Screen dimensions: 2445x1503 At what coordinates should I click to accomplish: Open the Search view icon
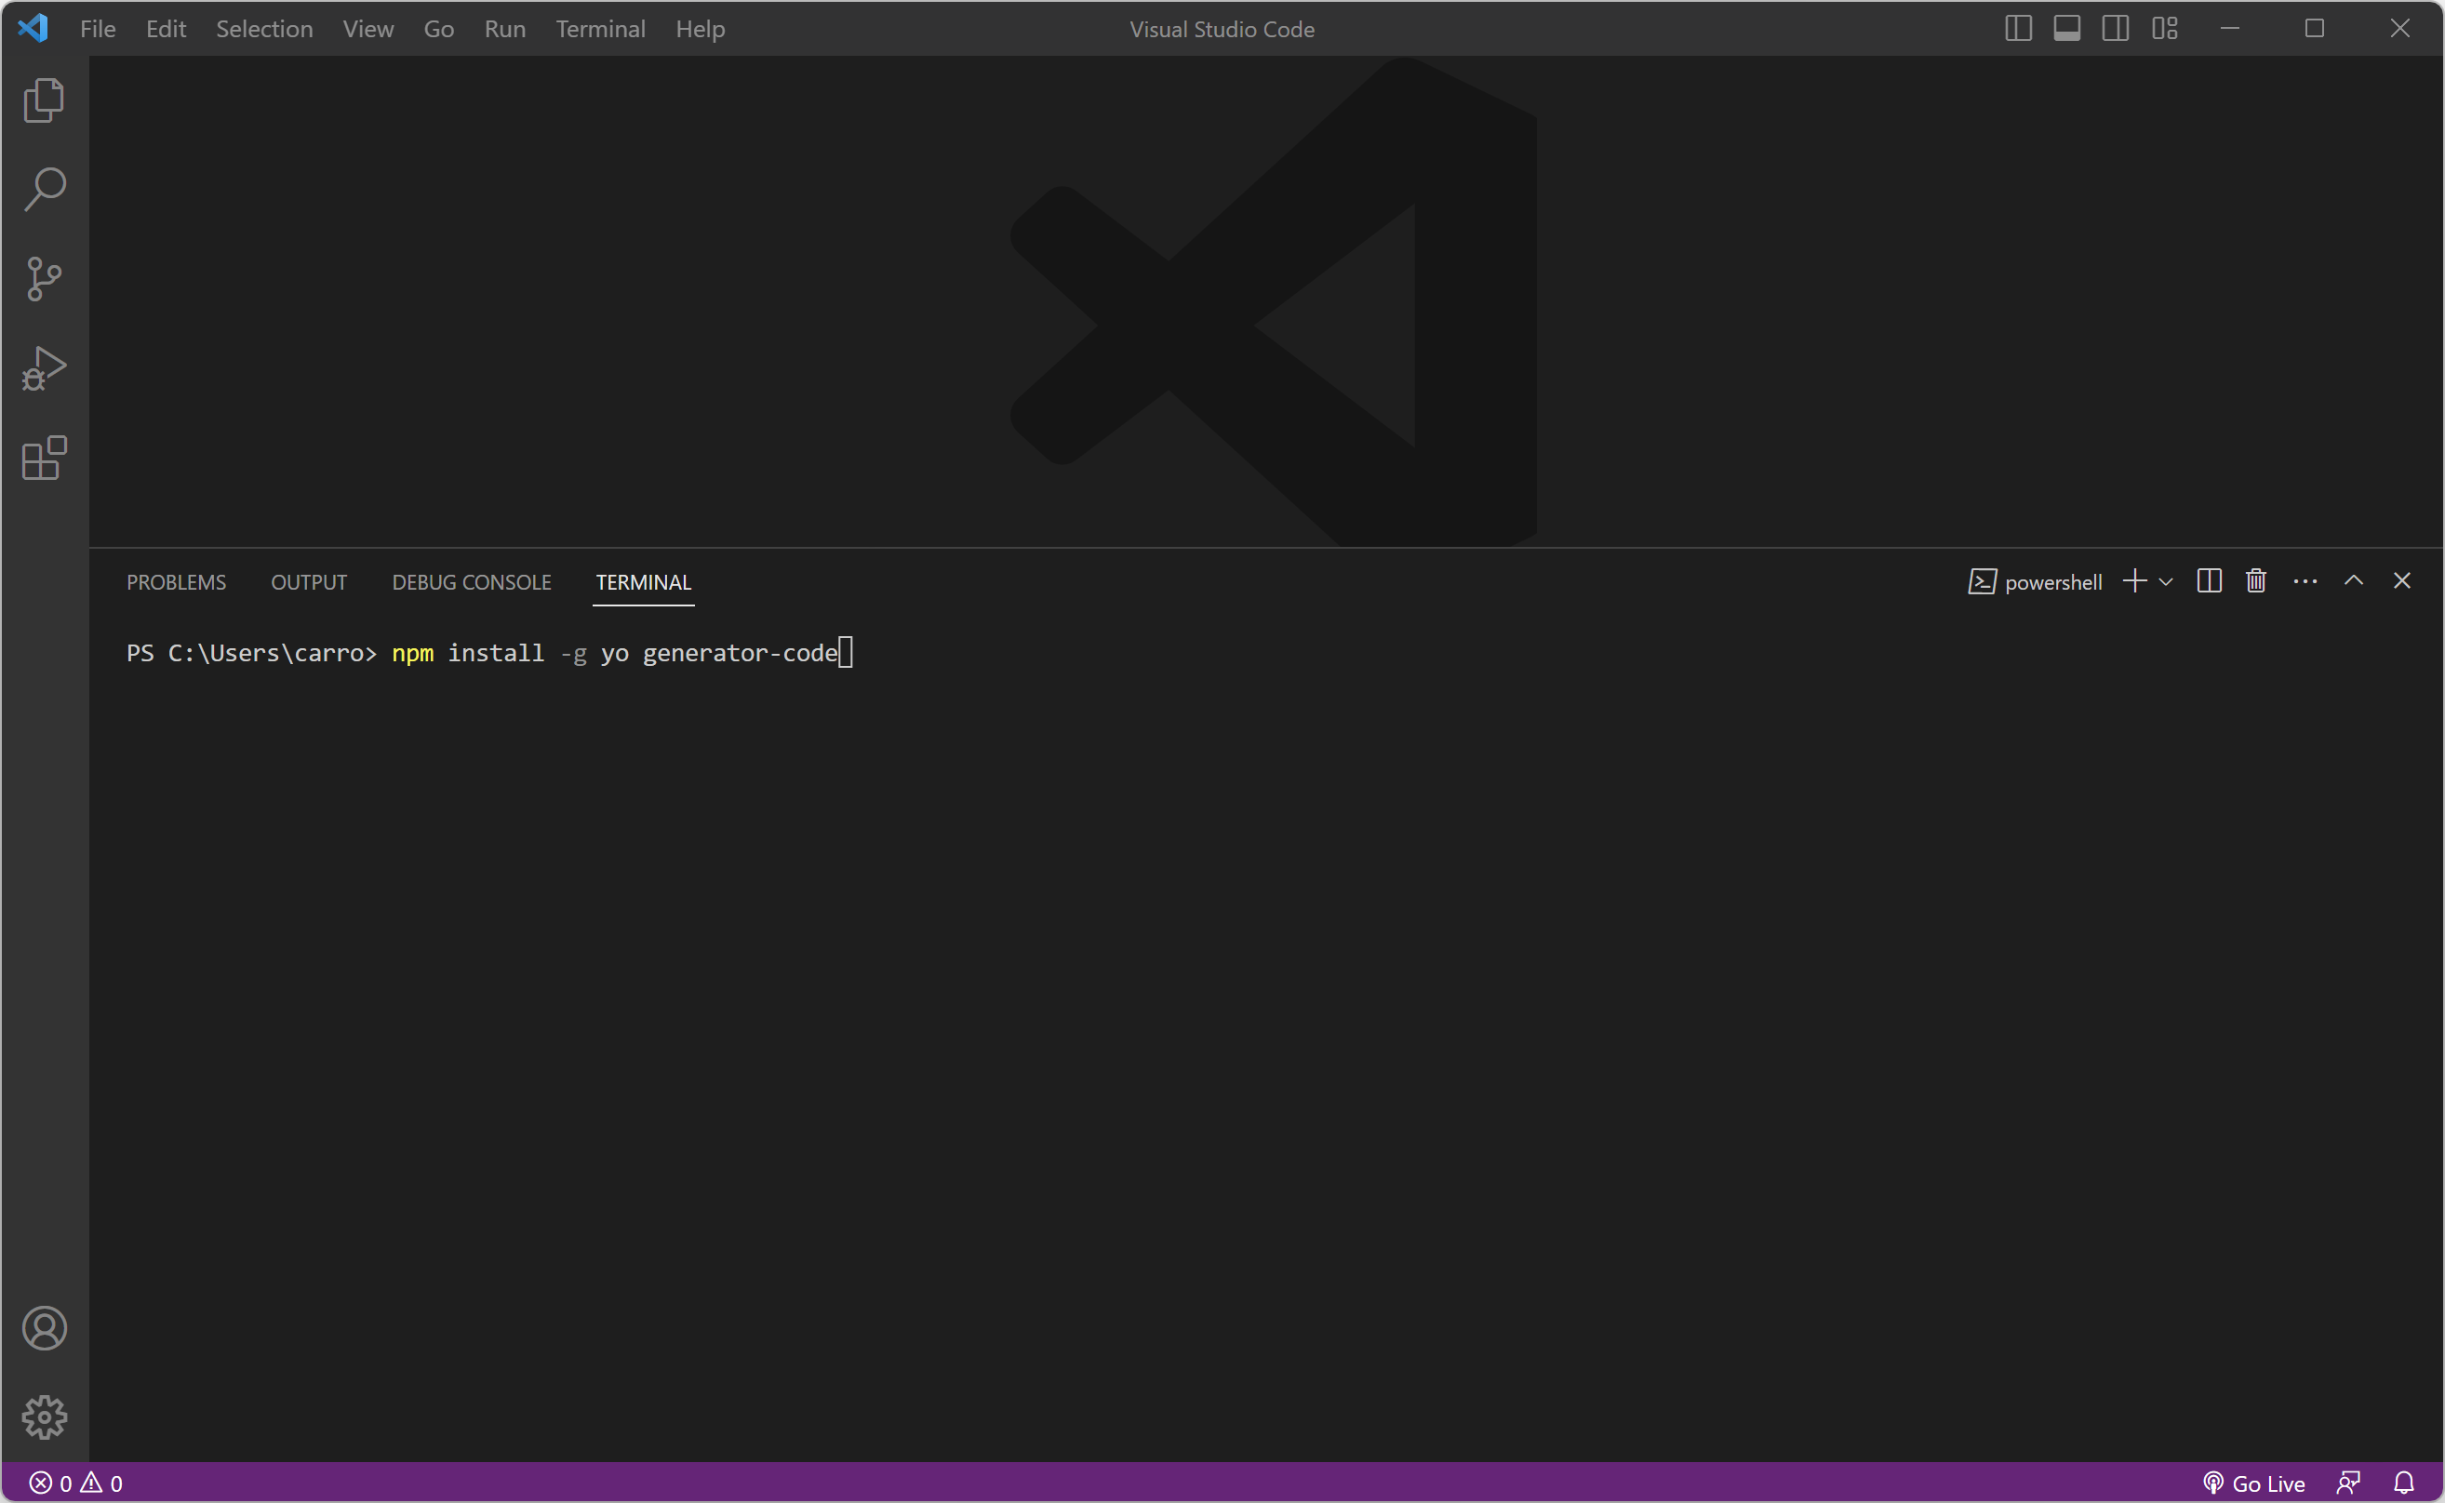coord(44,189)
